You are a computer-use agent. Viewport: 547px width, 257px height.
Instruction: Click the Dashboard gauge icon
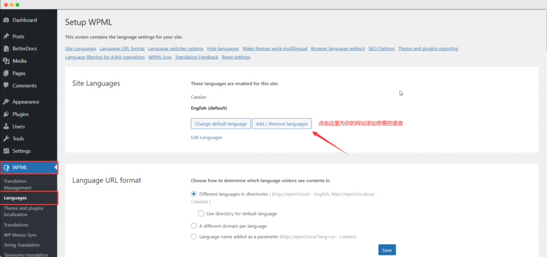coord(6,20)
